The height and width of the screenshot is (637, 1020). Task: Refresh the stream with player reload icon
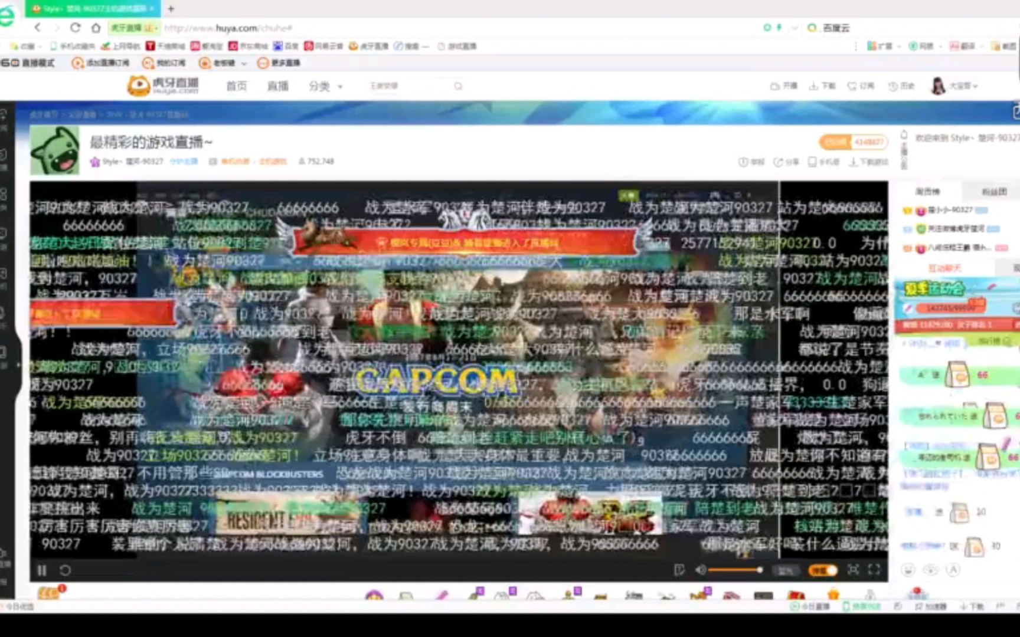66,570
